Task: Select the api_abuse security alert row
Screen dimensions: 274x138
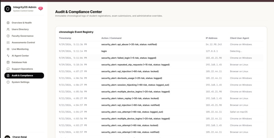Action: click(x=161, y=44)
